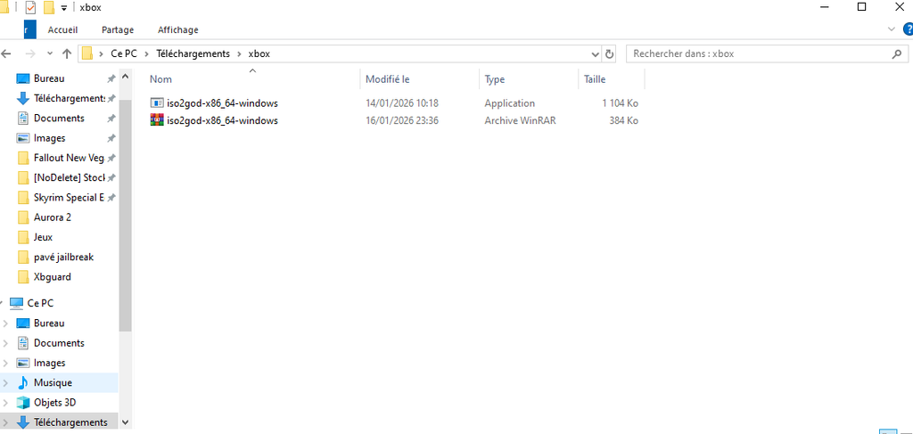The image size is (913, 434).
Task: Switch to the Affichage tab
Action: click(x=178, y=29)
